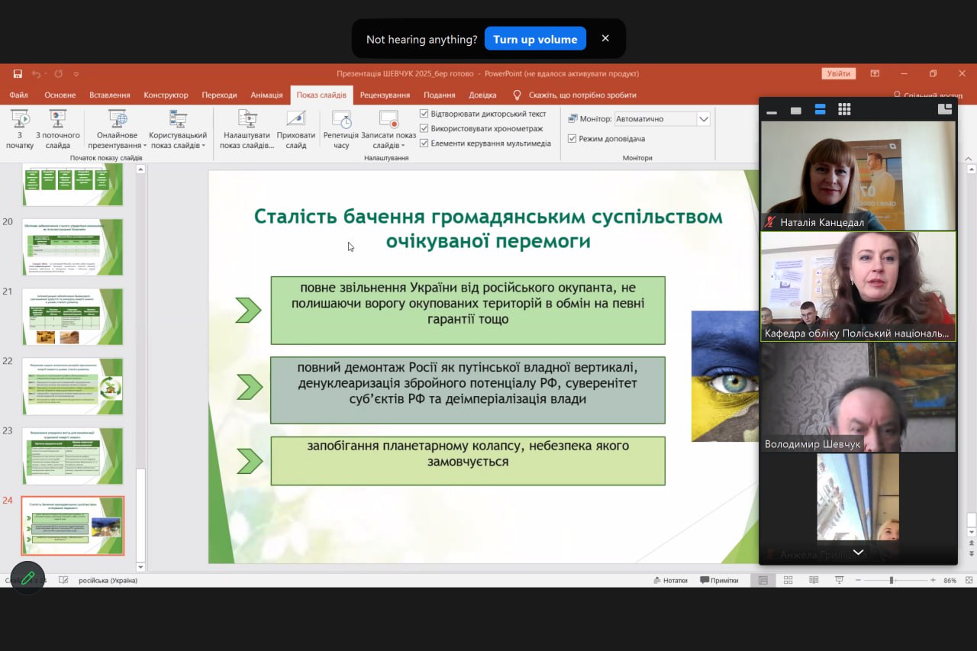Expand Користувацький показ слайдів dropdown arrow

204,146
